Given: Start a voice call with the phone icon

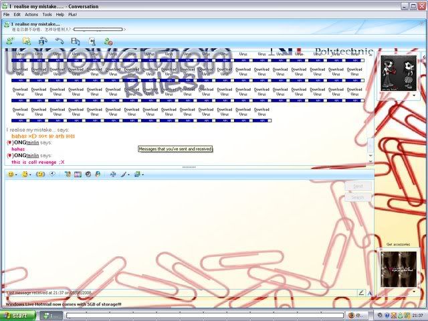Looking at the screenshot, I should (x=60, y=41).
